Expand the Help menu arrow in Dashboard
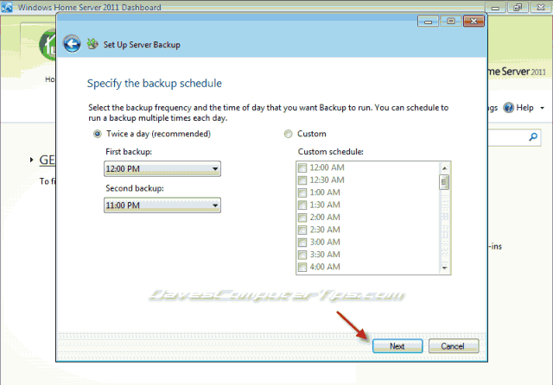 click(543, 108)
